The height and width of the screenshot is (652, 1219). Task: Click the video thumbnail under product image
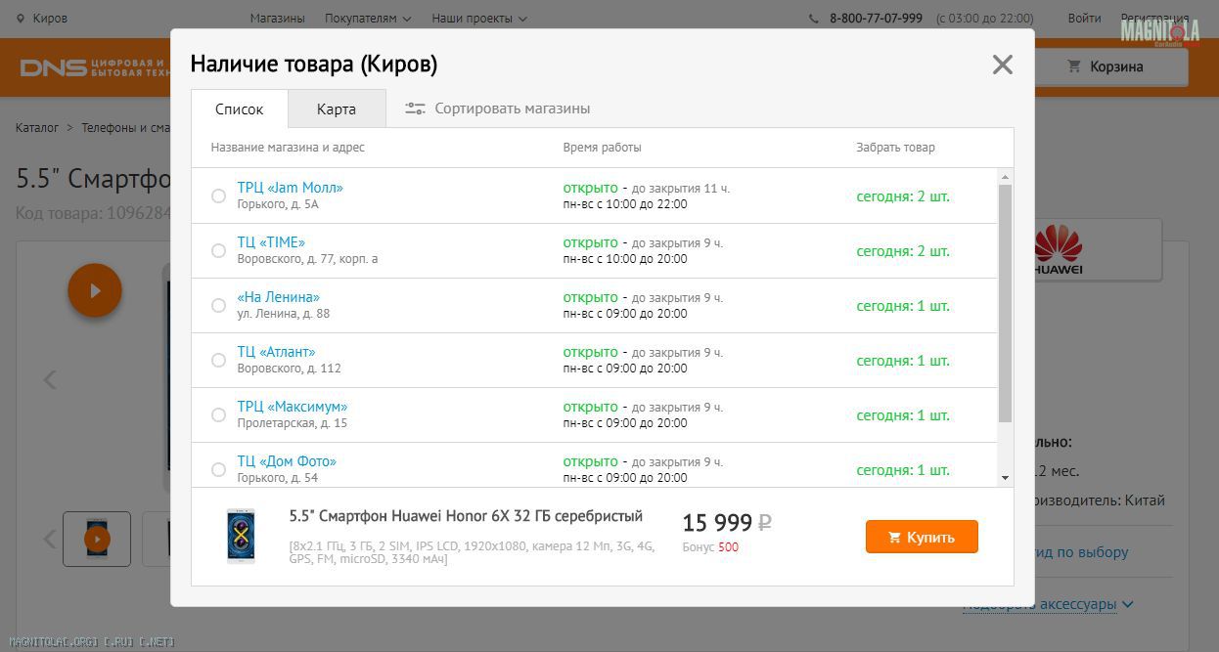97,539
